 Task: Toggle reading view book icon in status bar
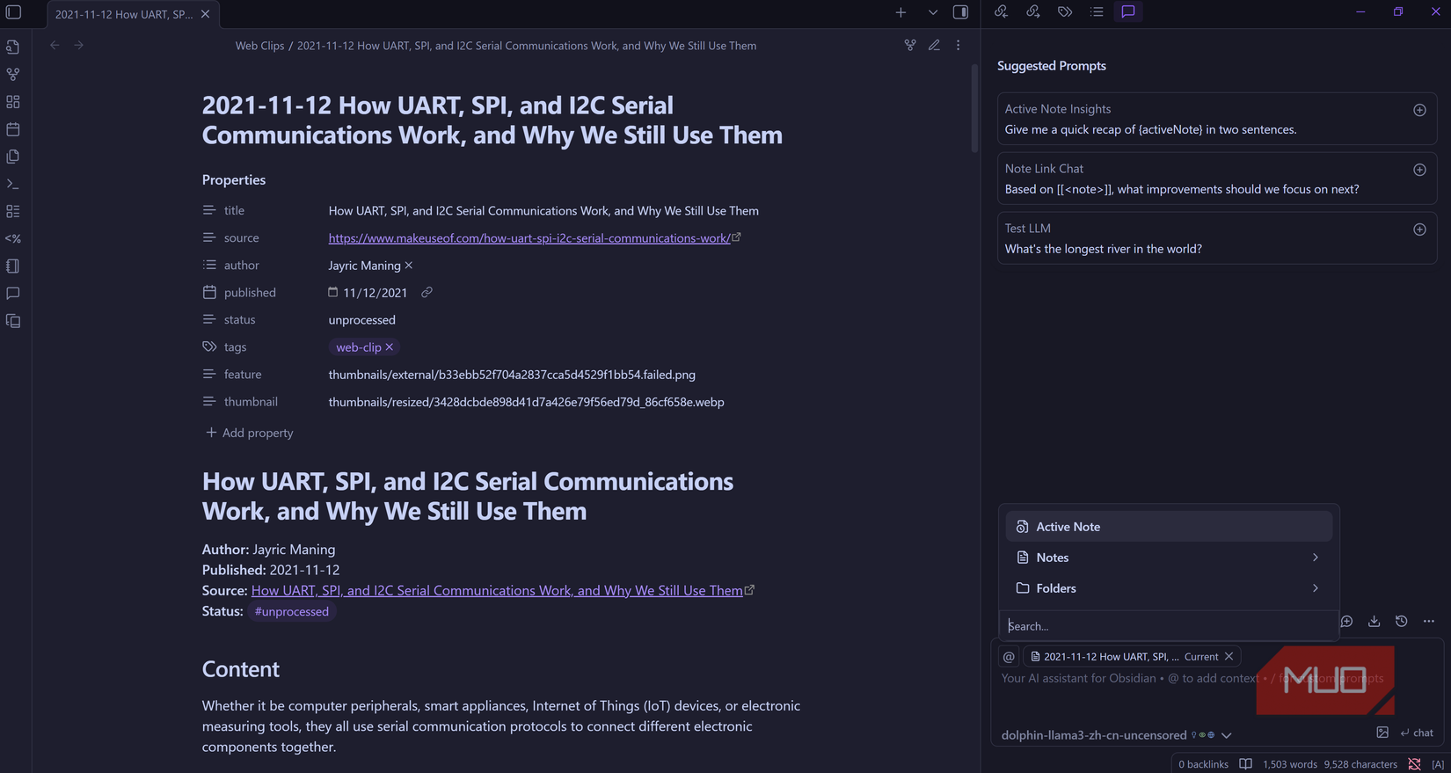1246,764
